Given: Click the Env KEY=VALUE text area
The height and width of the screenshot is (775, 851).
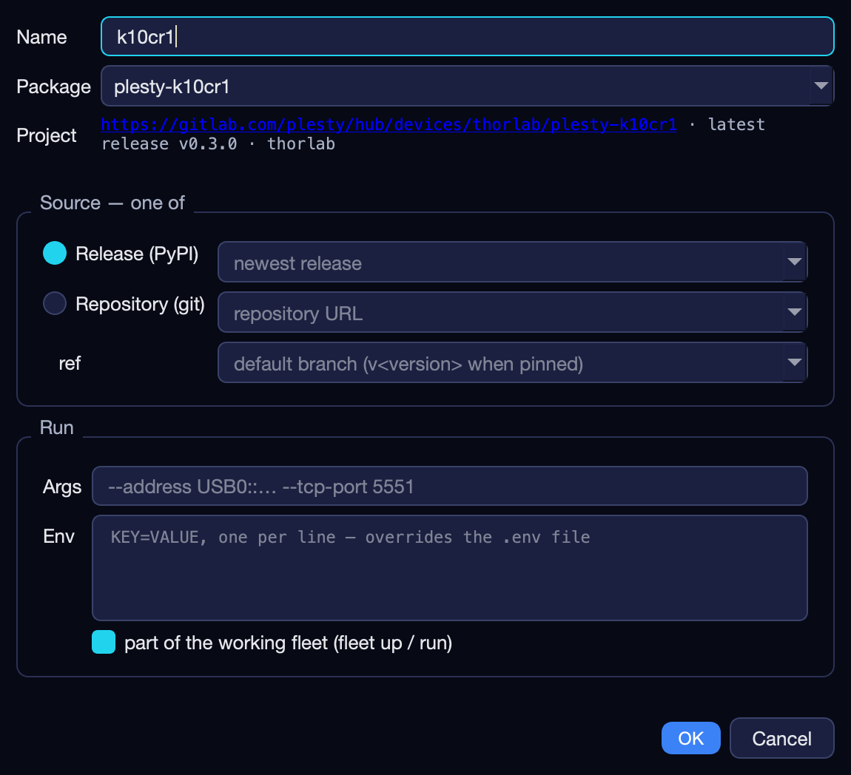Looking at the screenshot, I should (450, 568).
